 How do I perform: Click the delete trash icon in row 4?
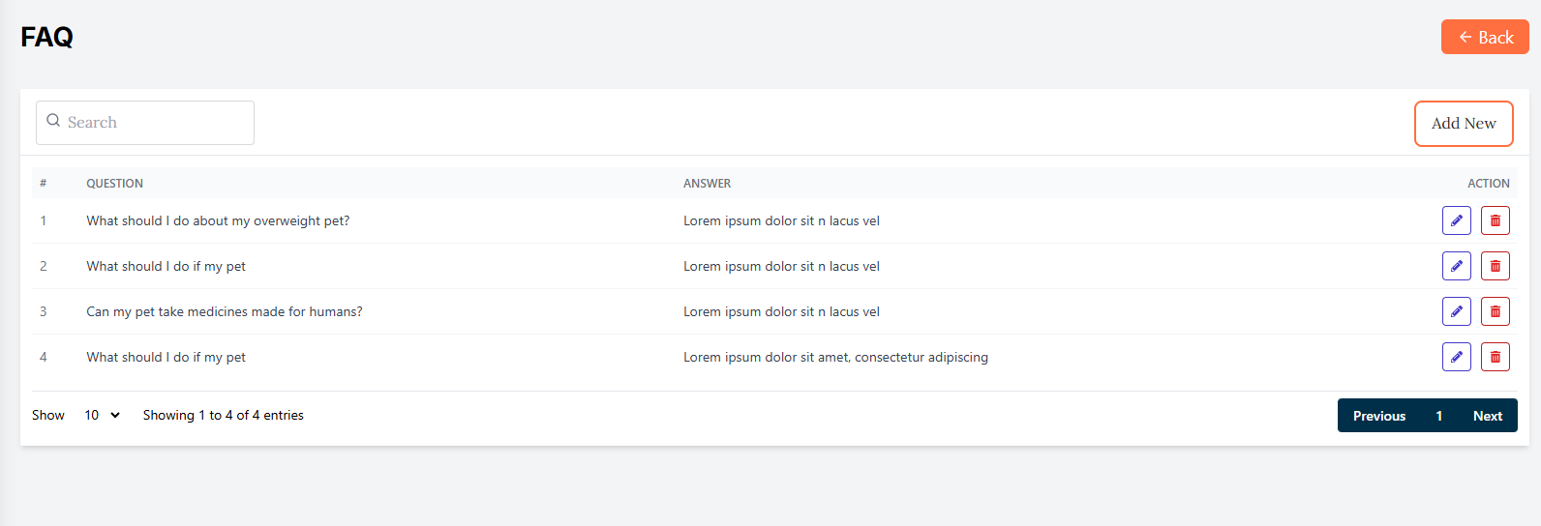(1495, 357)
